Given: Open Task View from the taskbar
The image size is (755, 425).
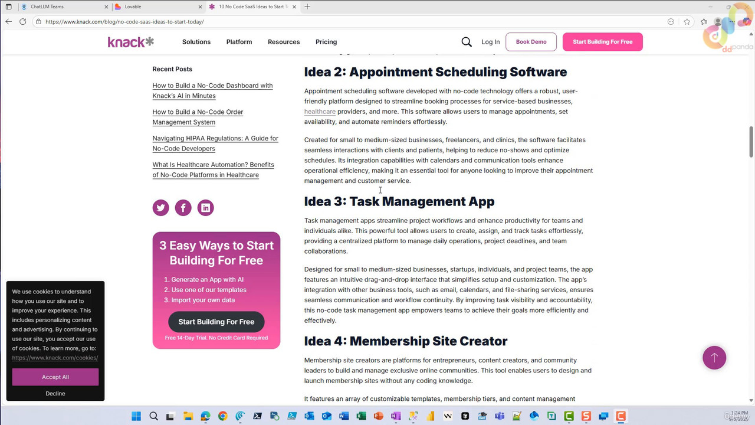Looking at the screenshot, I should [x=170, y=416].
